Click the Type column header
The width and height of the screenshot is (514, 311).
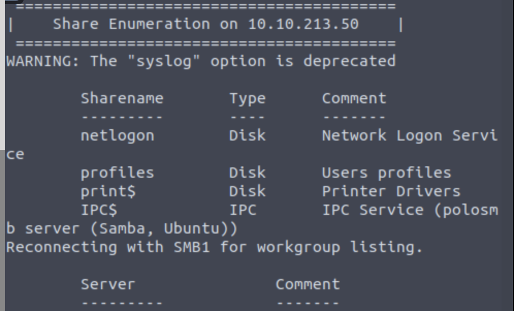[x=247, y=98]
